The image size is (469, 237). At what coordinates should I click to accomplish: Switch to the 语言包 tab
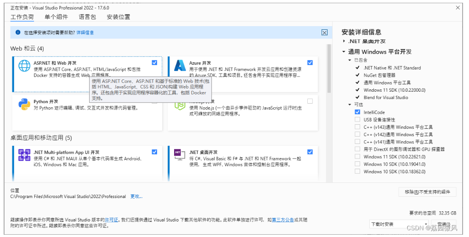pos(87,17)
